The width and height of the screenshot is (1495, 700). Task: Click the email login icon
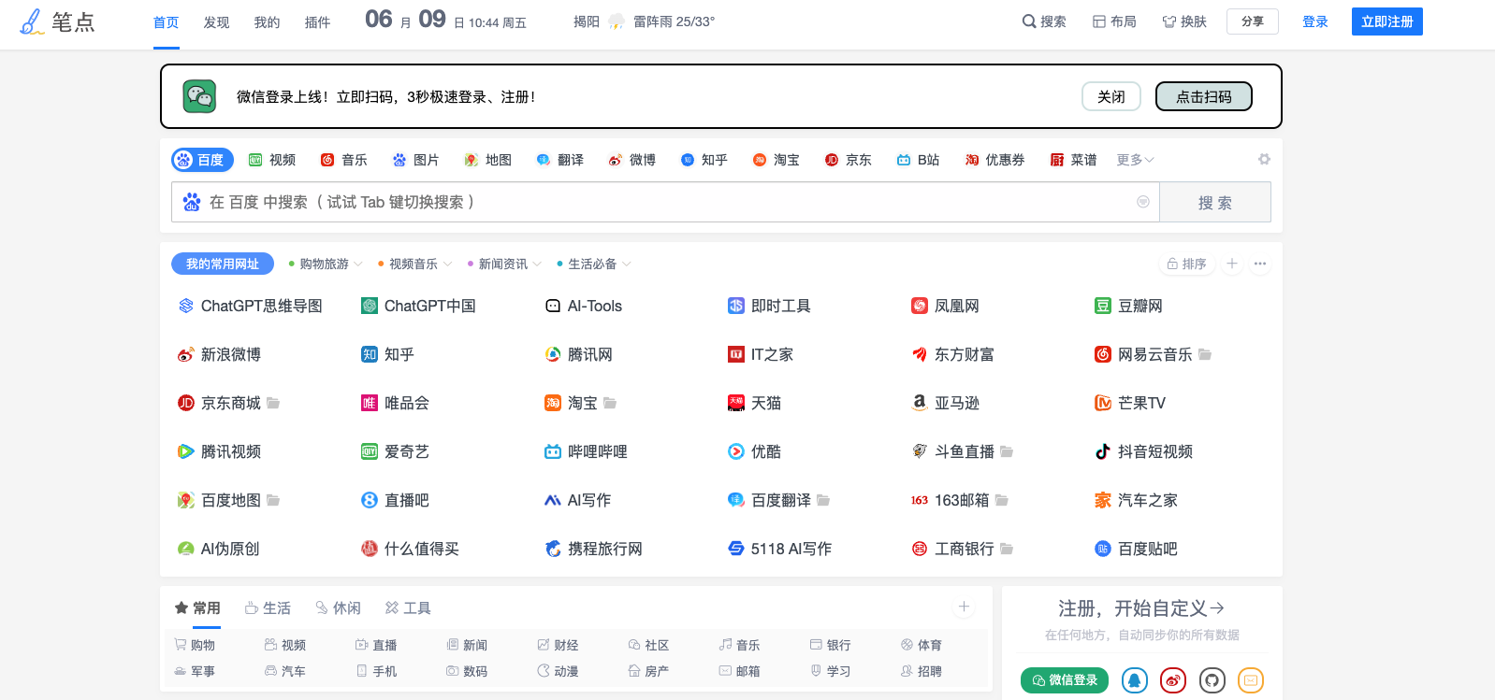(x=1251, y=680)
